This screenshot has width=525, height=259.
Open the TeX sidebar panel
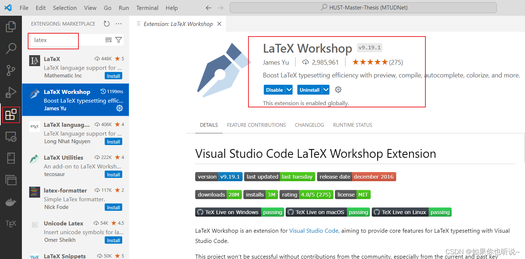(11, 224)
